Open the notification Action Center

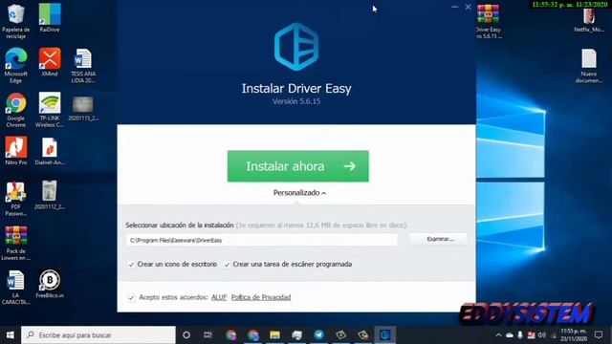tap(599, 335)
